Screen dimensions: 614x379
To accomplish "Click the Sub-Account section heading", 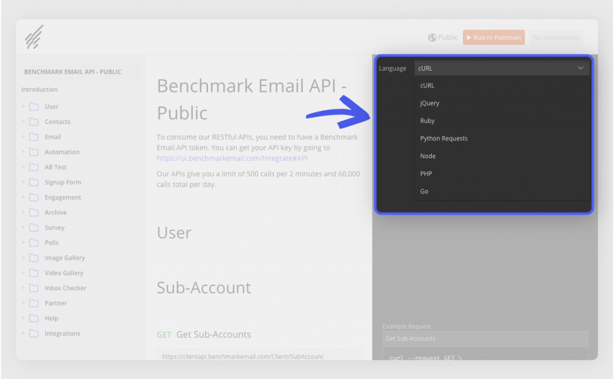I will point(204,288).
